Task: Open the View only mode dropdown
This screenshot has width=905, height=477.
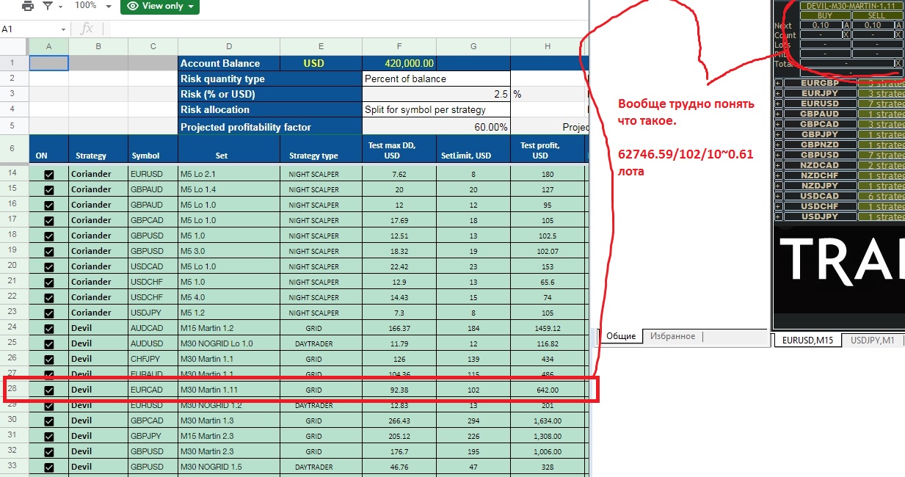Action: (x=159, y=6)
